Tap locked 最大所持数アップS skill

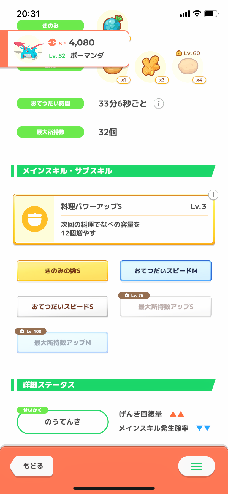[166, 307]
